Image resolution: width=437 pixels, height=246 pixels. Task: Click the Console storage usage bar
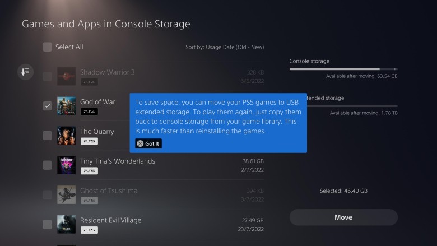343,69
